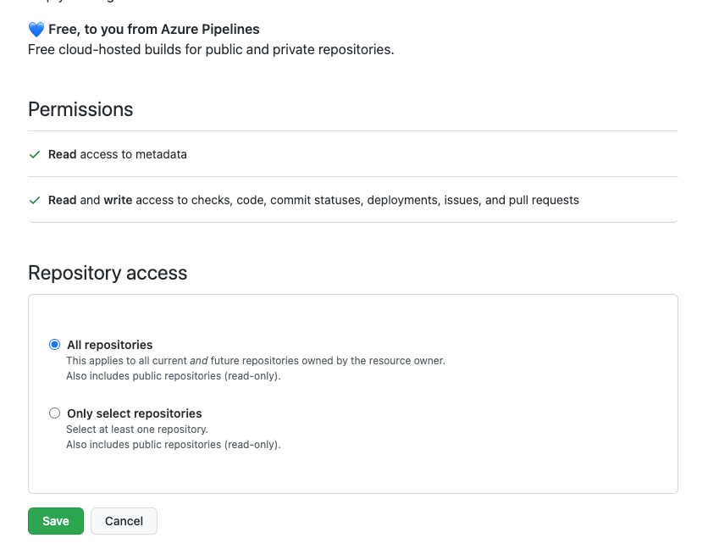The width and height of the screenshot is (708, 560).
Task: Click the read-only note under All repositories
Action: (x=173, y=375)
